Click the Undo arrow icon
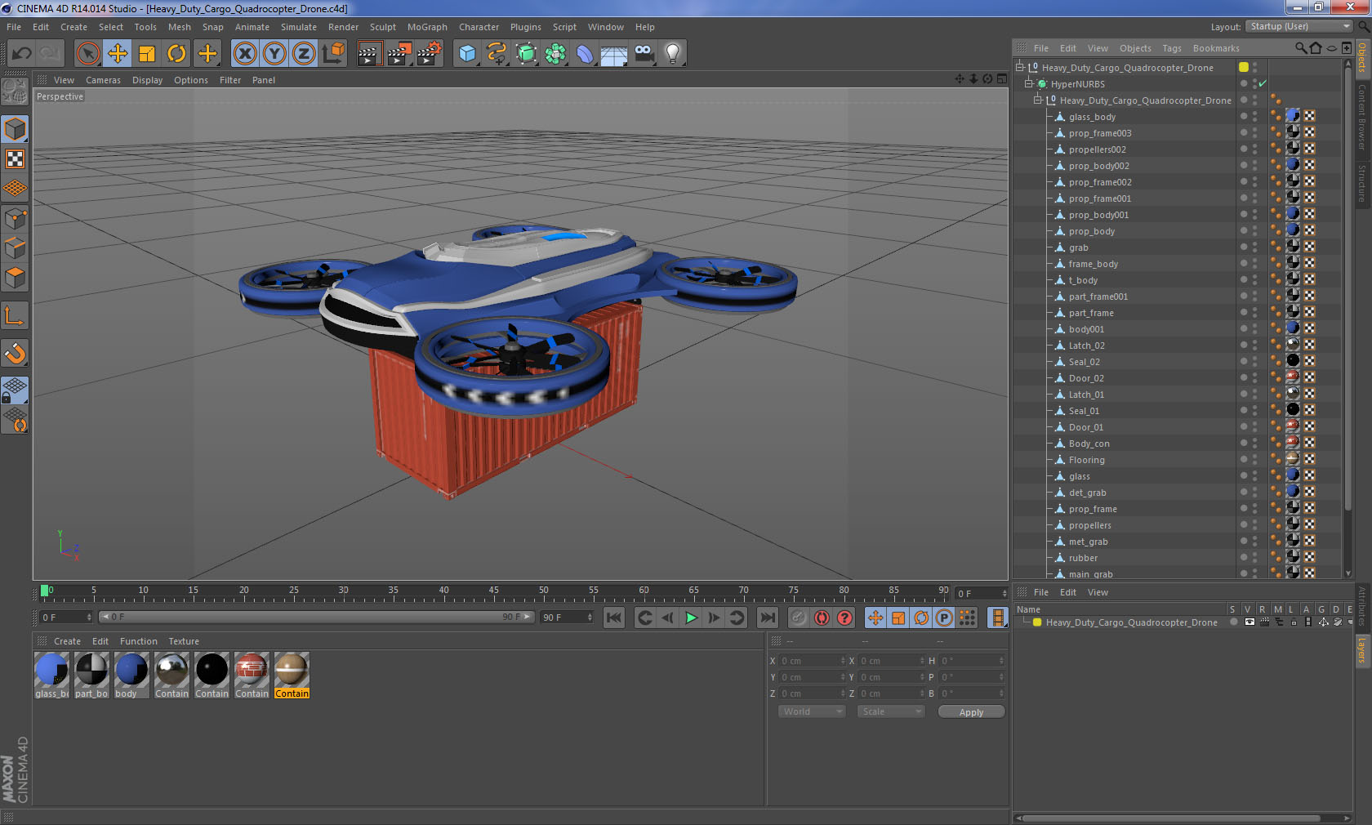The image size is (1372, 825). 22,54
